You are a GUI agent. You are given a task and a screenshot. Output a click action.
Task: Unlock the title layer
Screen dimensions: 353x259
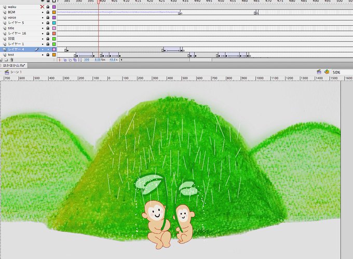click(x=48, y=28)
